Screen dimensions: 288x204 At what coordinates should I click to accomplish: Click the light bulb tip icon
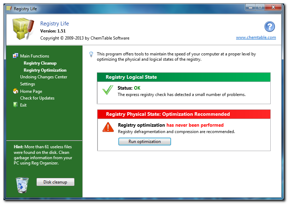pos(91,54)
